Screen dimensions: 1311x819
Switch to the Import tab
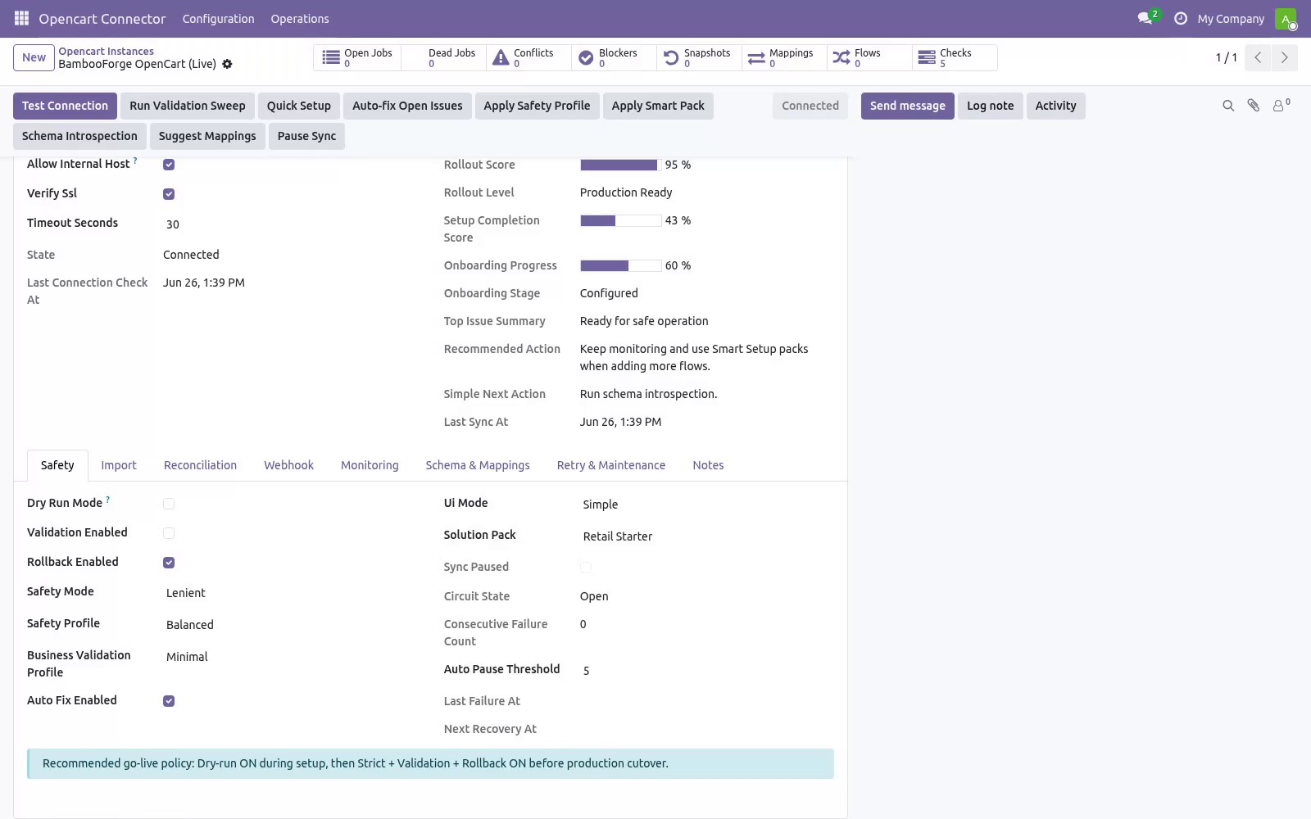tap(119, 465)
